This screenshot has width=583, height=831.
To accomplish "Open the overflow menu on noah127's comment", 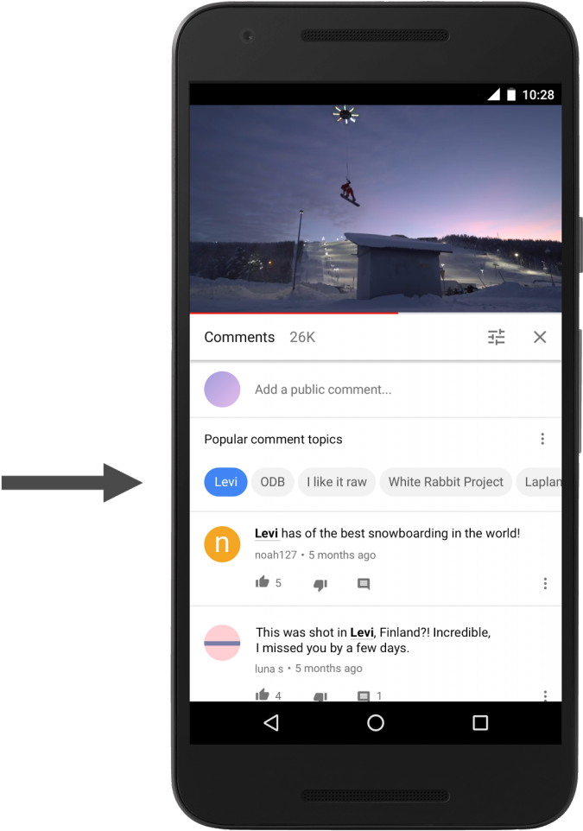I will coord(545,583).
